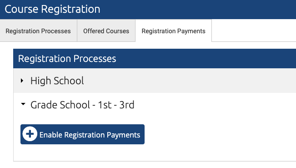The width and height of the screenshot is (296, 168).
Task: Click the Registration Processes panel header
Action: (155, 59)
